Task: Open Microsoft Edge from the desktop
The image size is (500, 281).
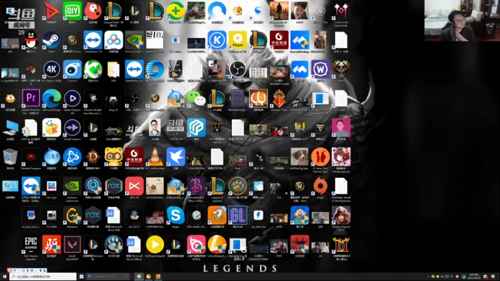Action: point(51,98)
